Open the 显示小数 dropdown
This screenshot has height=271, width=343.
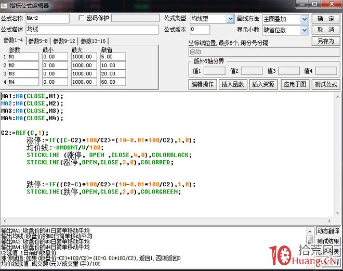click(305, 30)
